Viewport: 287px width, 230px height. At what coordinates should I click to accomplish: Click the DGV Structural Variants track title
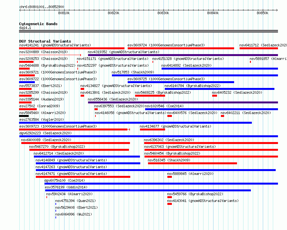tap(45, 41)
